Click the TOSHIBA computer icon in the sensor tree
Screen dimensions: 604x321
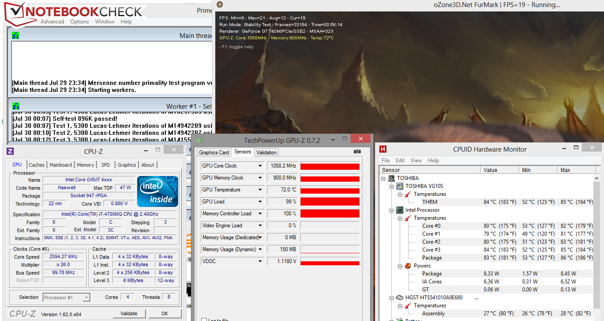click(391, 178)
